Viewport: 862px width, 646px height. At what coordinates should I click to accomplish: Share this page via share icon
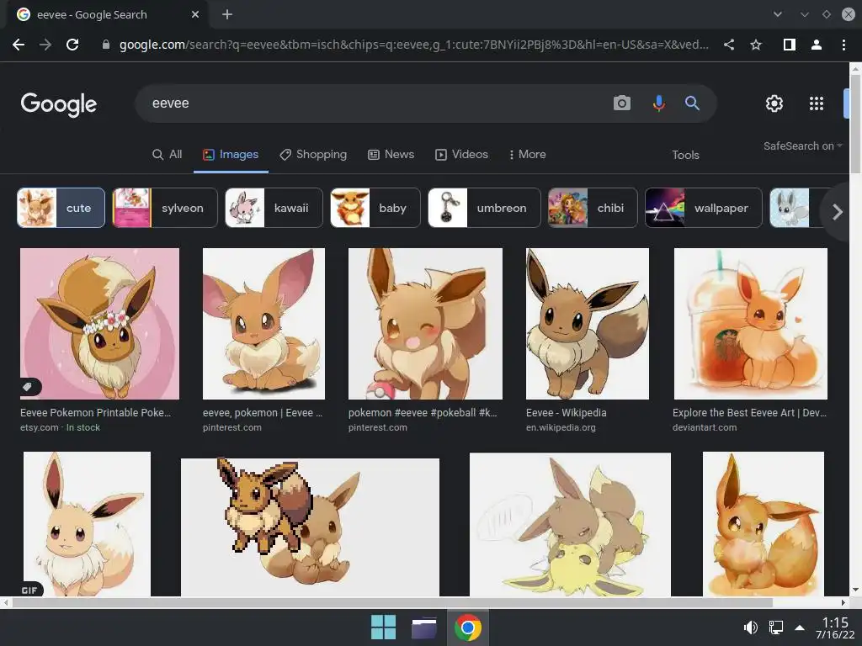point(729,45)
